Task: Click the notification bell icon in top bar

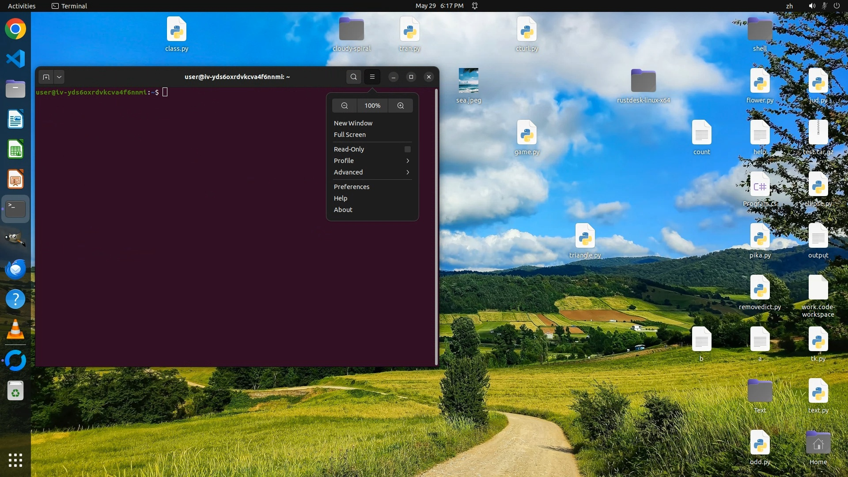Action: tap(475, 6)
